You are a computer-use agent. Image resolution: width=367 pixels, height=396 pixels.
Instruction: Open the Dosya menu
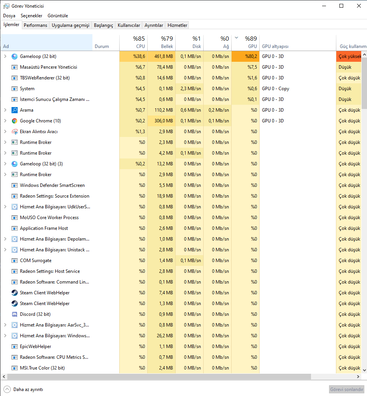click(x=9, y=16)
